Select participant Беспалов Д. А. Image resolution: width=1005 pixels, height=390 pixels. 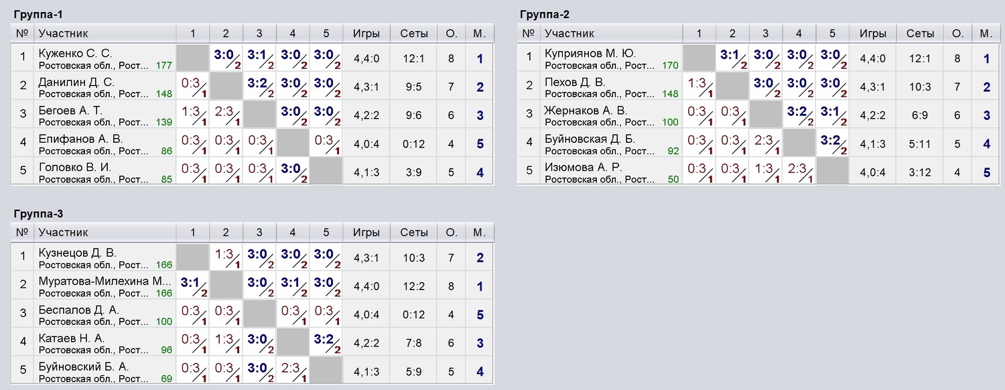coord(79,310)
